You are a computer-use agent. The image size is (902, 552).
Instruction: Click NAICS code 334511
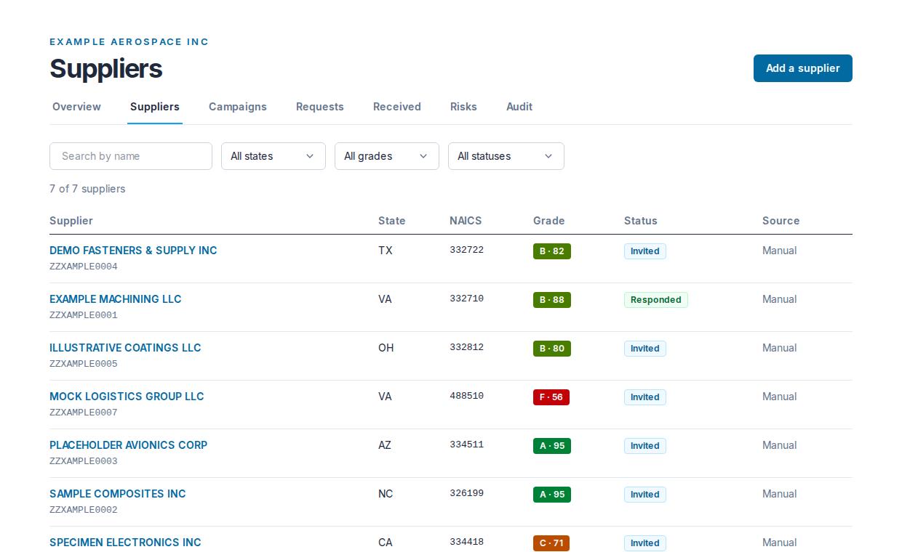pos(466,445)
